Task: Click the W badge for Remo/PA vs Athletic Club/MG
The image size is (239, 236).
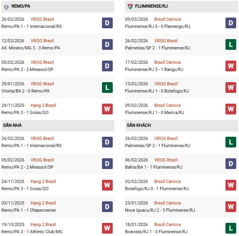Action: click(x=107, y=228)
